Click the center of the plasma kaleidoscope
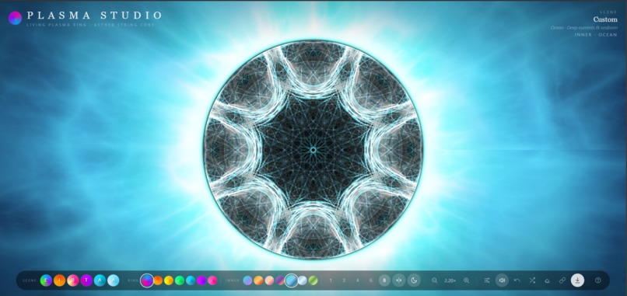 (x=313, y=150)
